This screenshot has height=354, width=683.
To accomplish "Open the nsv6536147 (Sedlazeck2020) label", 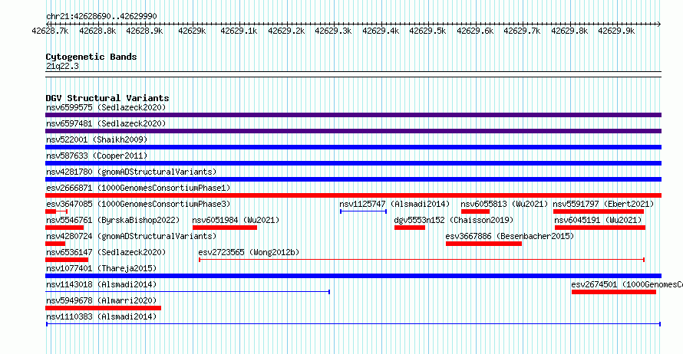I will click(x=106, y=252).
